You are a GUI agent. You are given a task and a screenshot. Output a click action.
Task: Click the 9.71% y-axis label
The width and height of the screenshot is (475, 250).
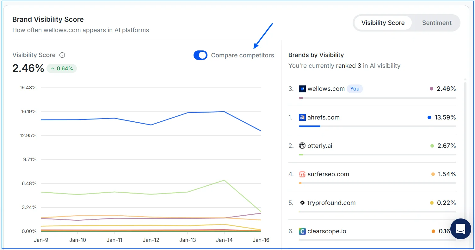click(x=29, y=160)
